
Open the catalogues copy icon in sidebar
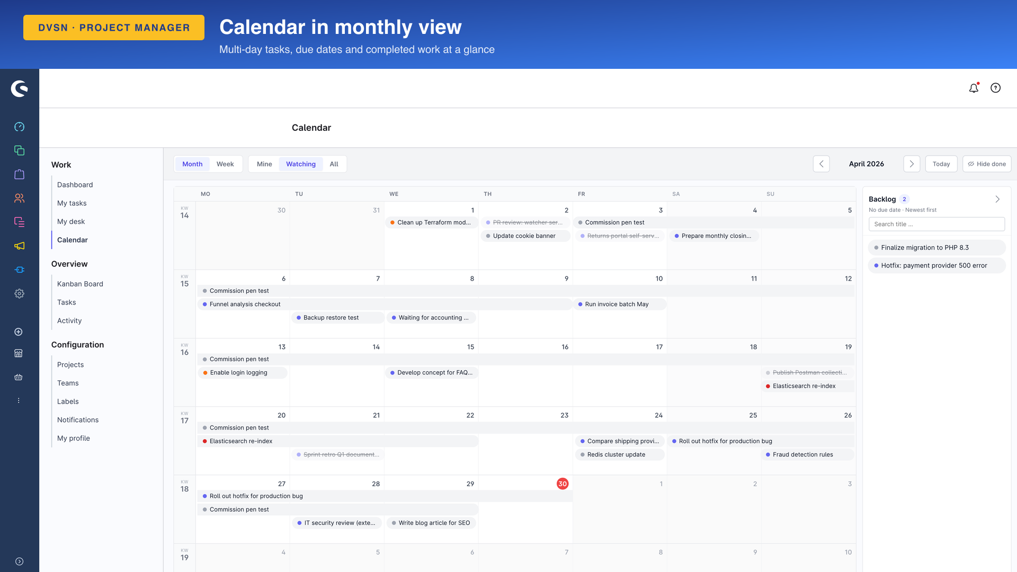pos(20,150)
